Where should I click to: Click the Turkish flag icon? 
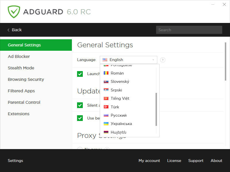point(106,107)
